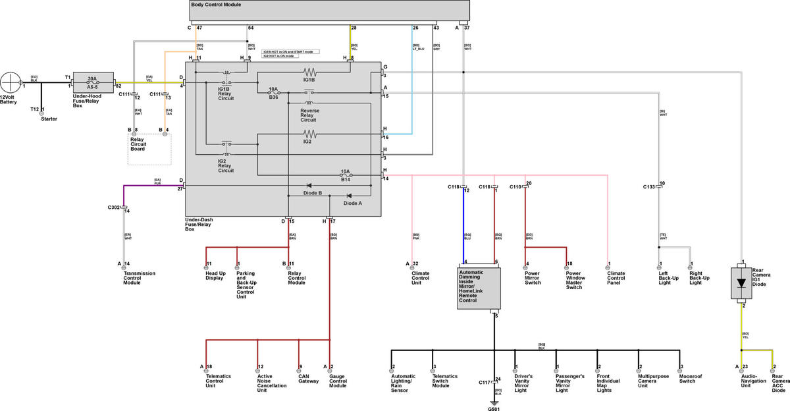Click the Starter label
790x411 pixels.
pyautogui.click(x=48, y=119)
